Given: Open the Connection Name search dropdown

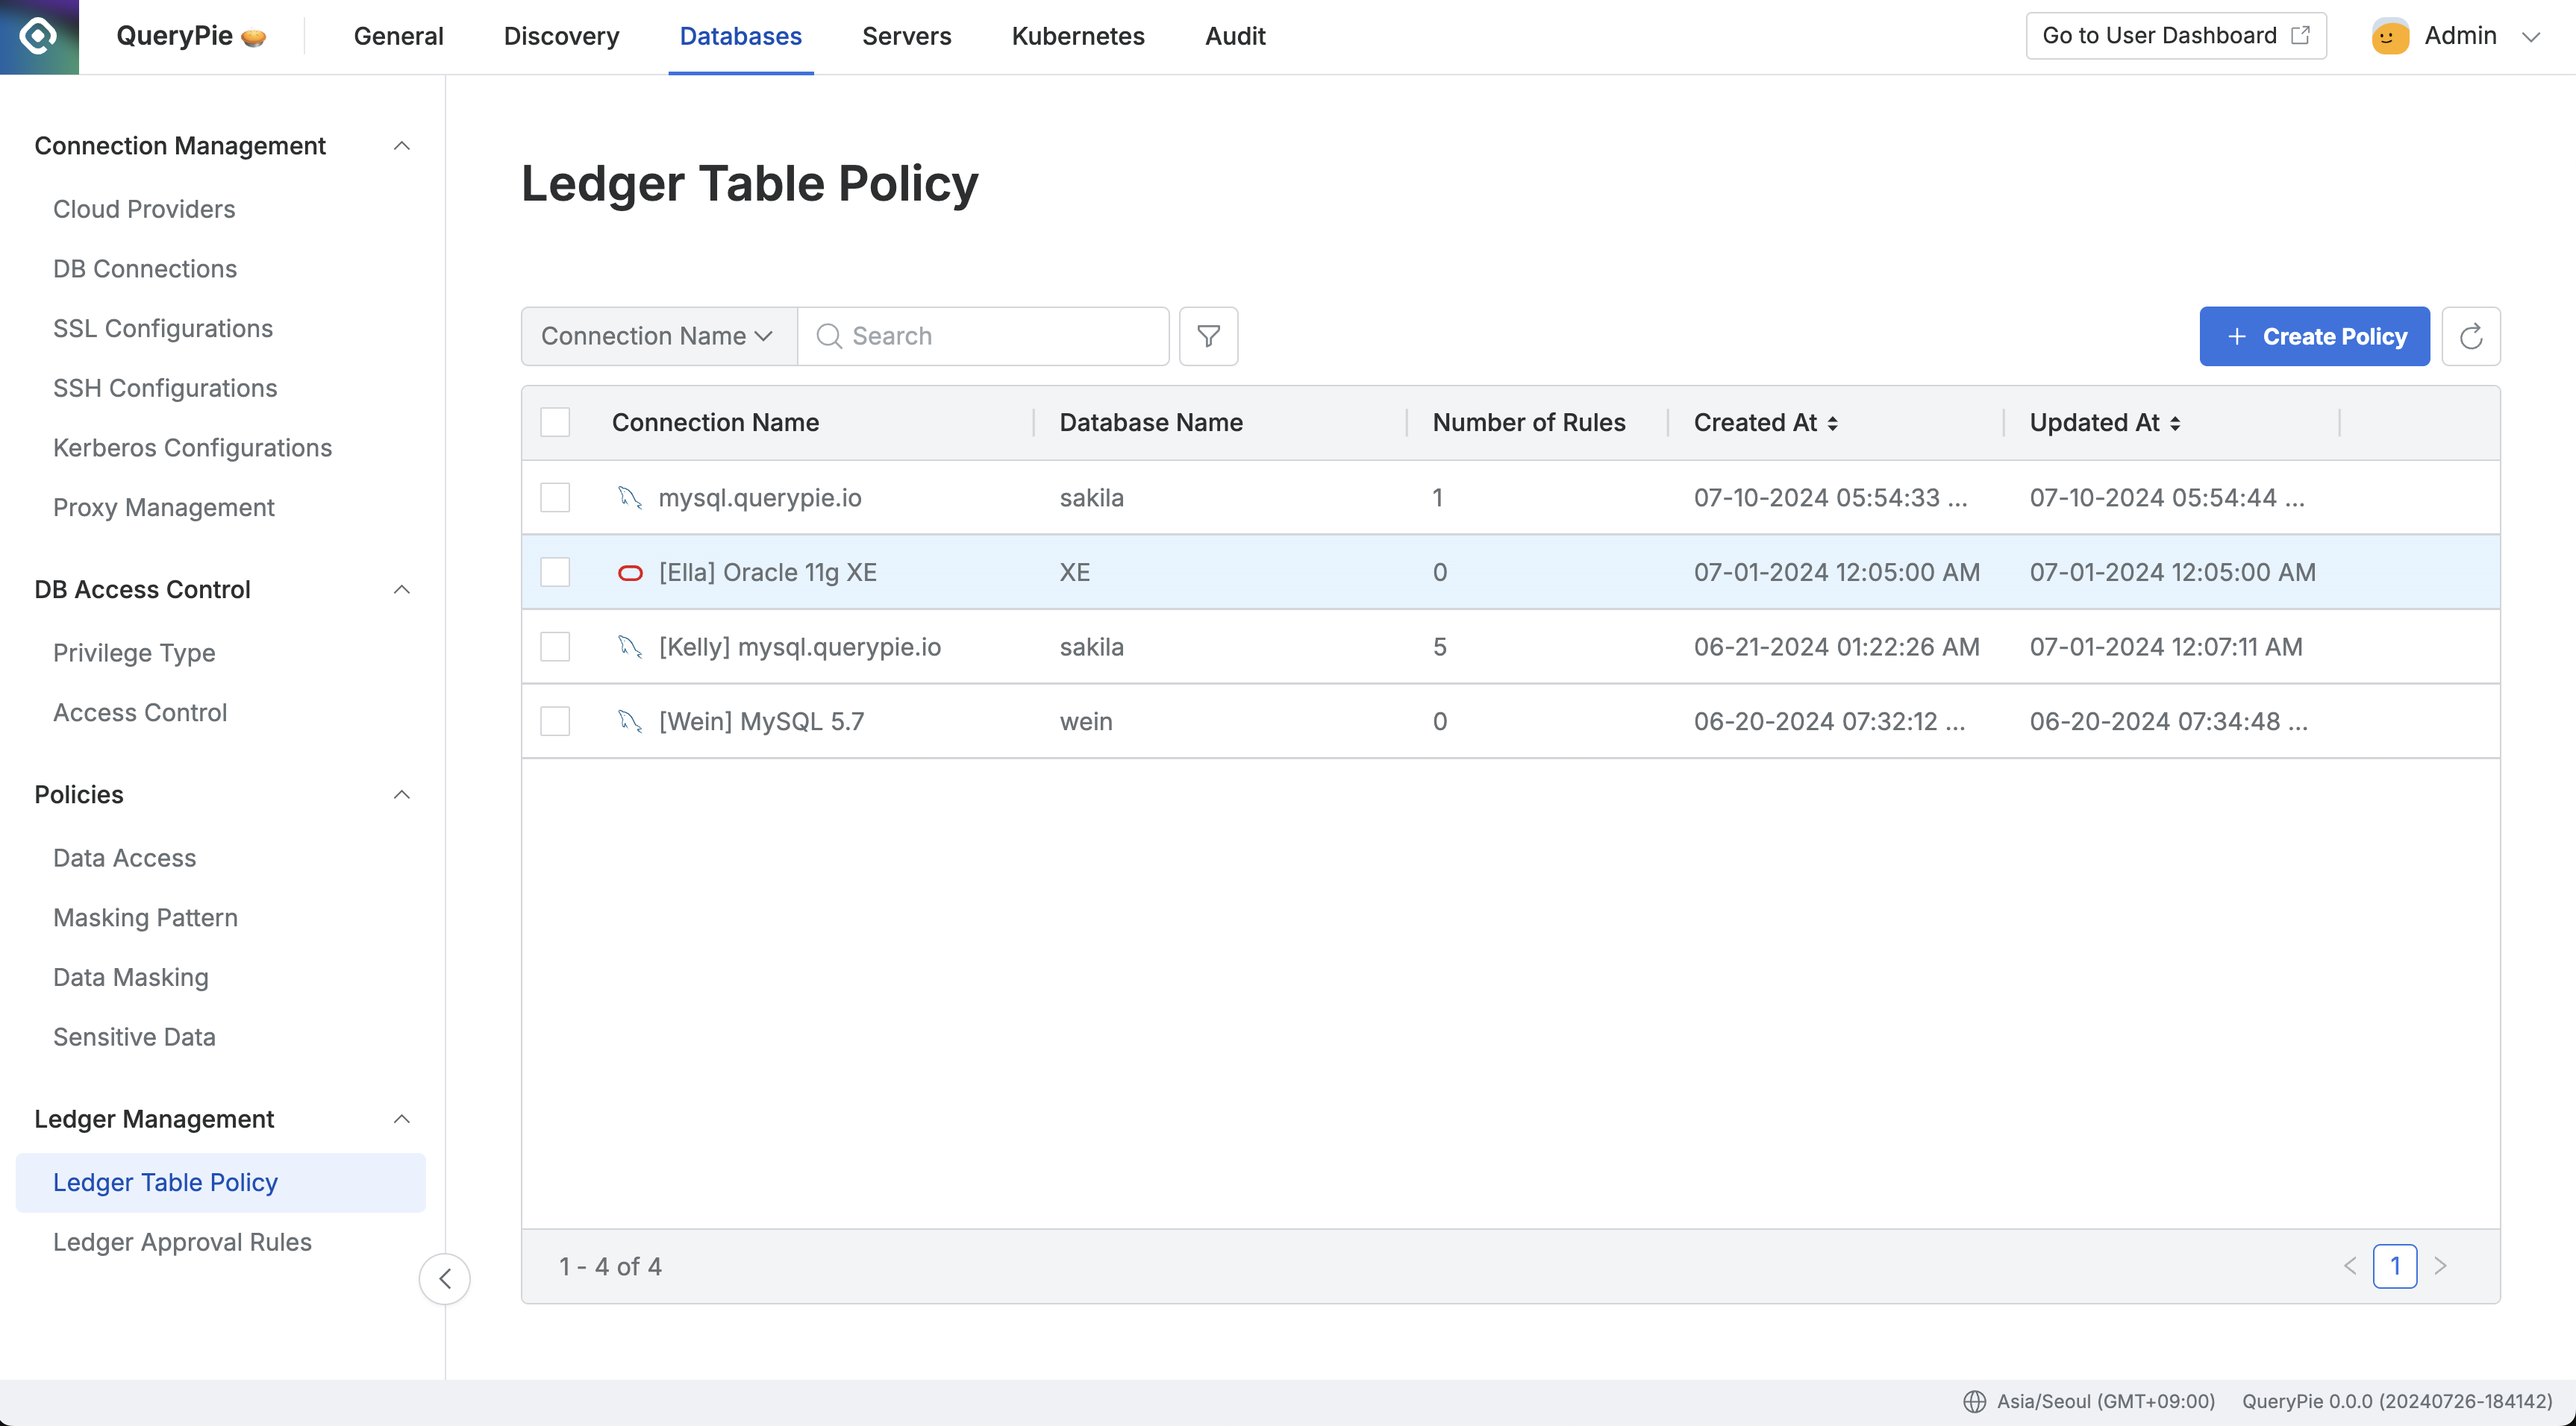Looking at the screenshot, I should coord(659,336).
